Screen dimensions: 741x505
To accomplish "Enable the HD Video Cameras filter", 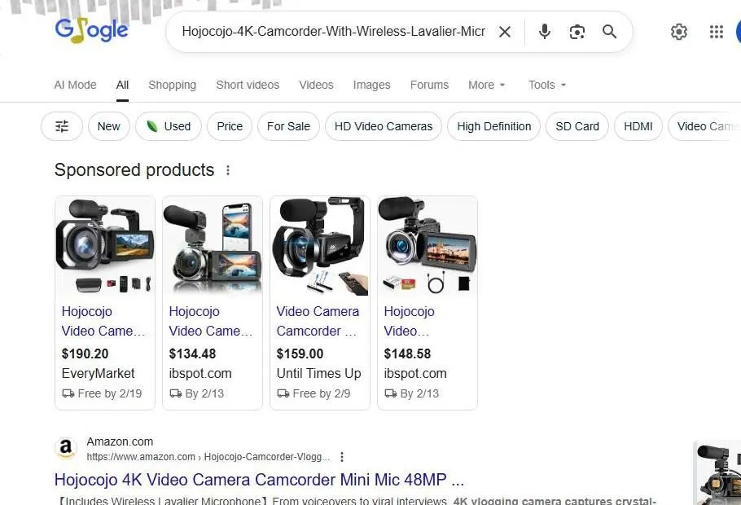I will pyautogui.click(x=383, y=126).
